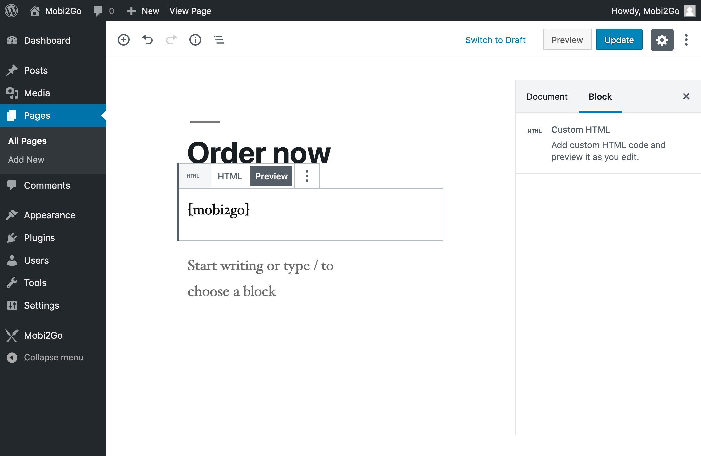
Task: Open the editor's more tools menu
Action: click(686, 39)
